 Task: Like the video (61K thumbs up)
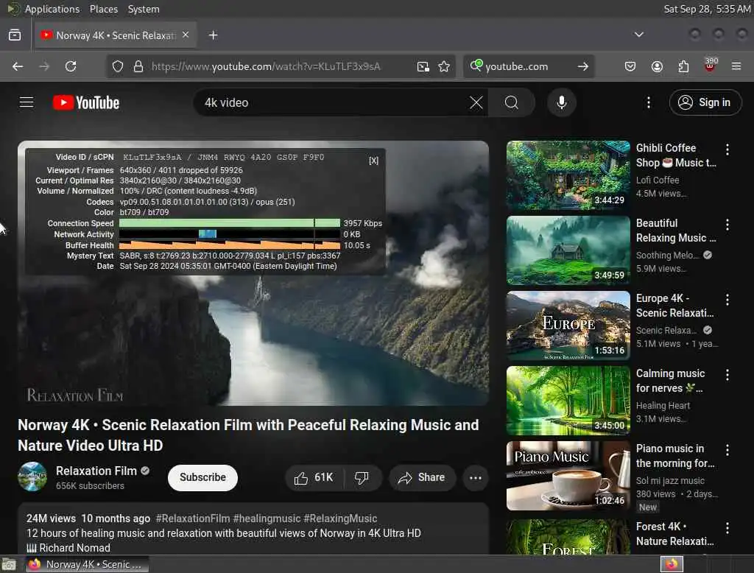[314, 478]
